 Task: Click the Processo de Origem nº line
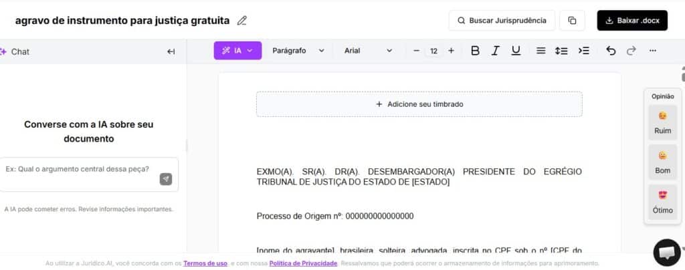click(335, 217)
